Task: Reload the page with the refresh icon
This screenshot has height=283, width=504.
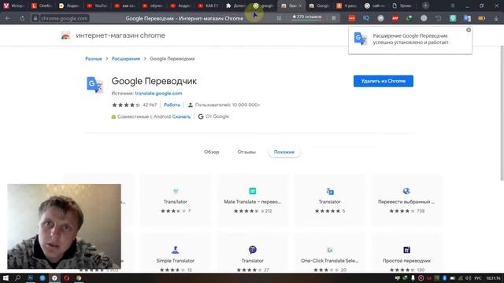Action: click(x=22, y=18)
